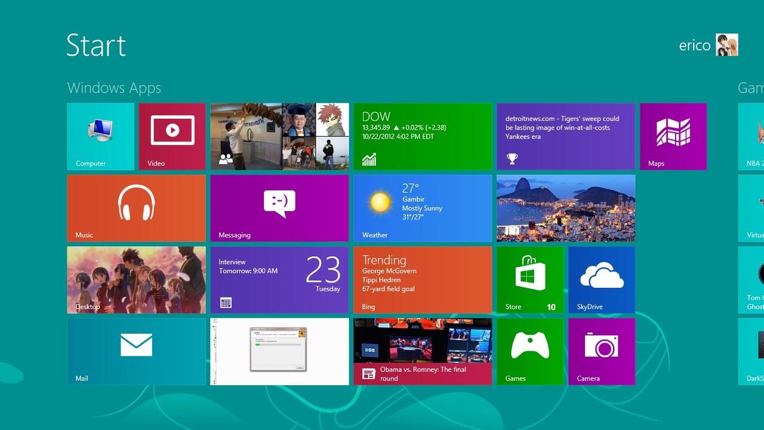Click the 27° temperature reading
764x430 pixels.
tap(410, 189)
